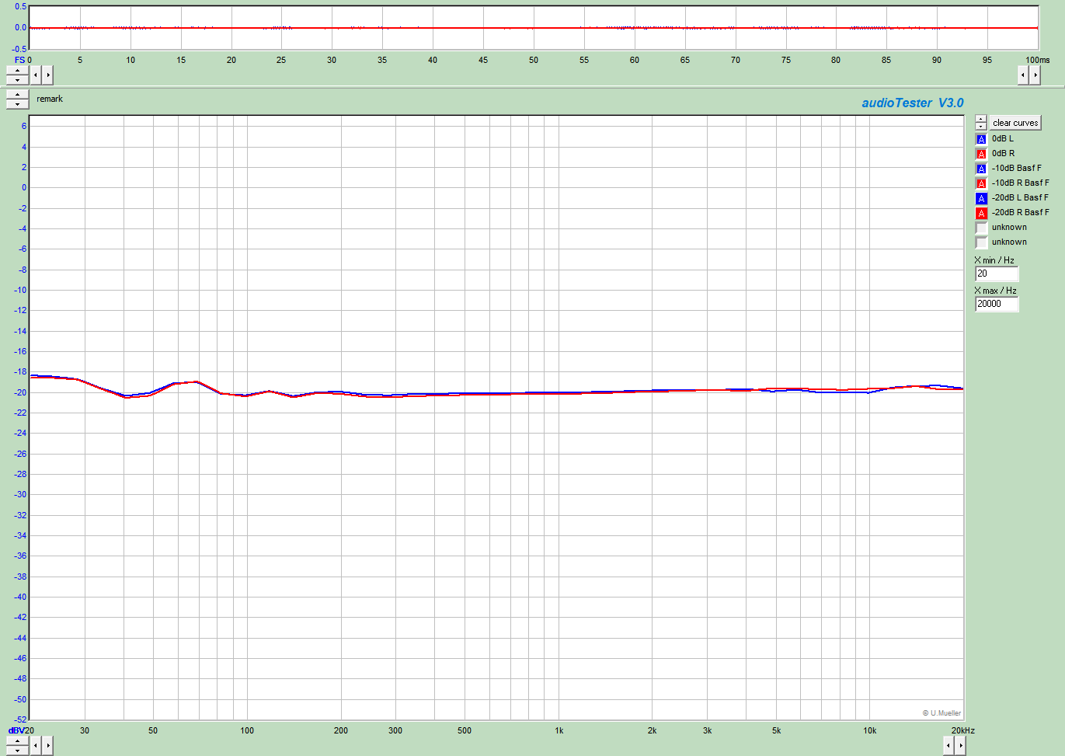Click the down arrow under the dBV axis label

click(x=17, y=751)
